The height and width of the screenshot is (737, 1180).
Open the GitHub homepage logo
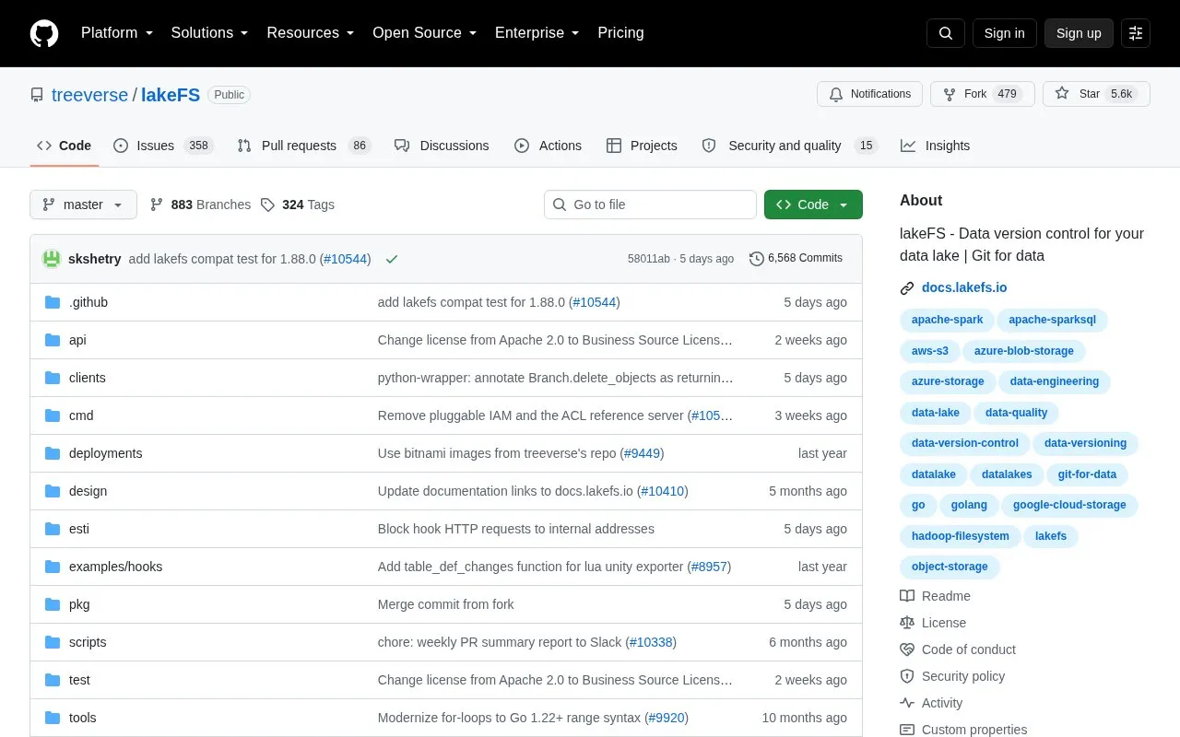tap(44, 33)
